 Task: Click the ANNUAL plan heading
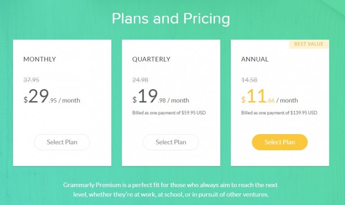click(255, 59)
